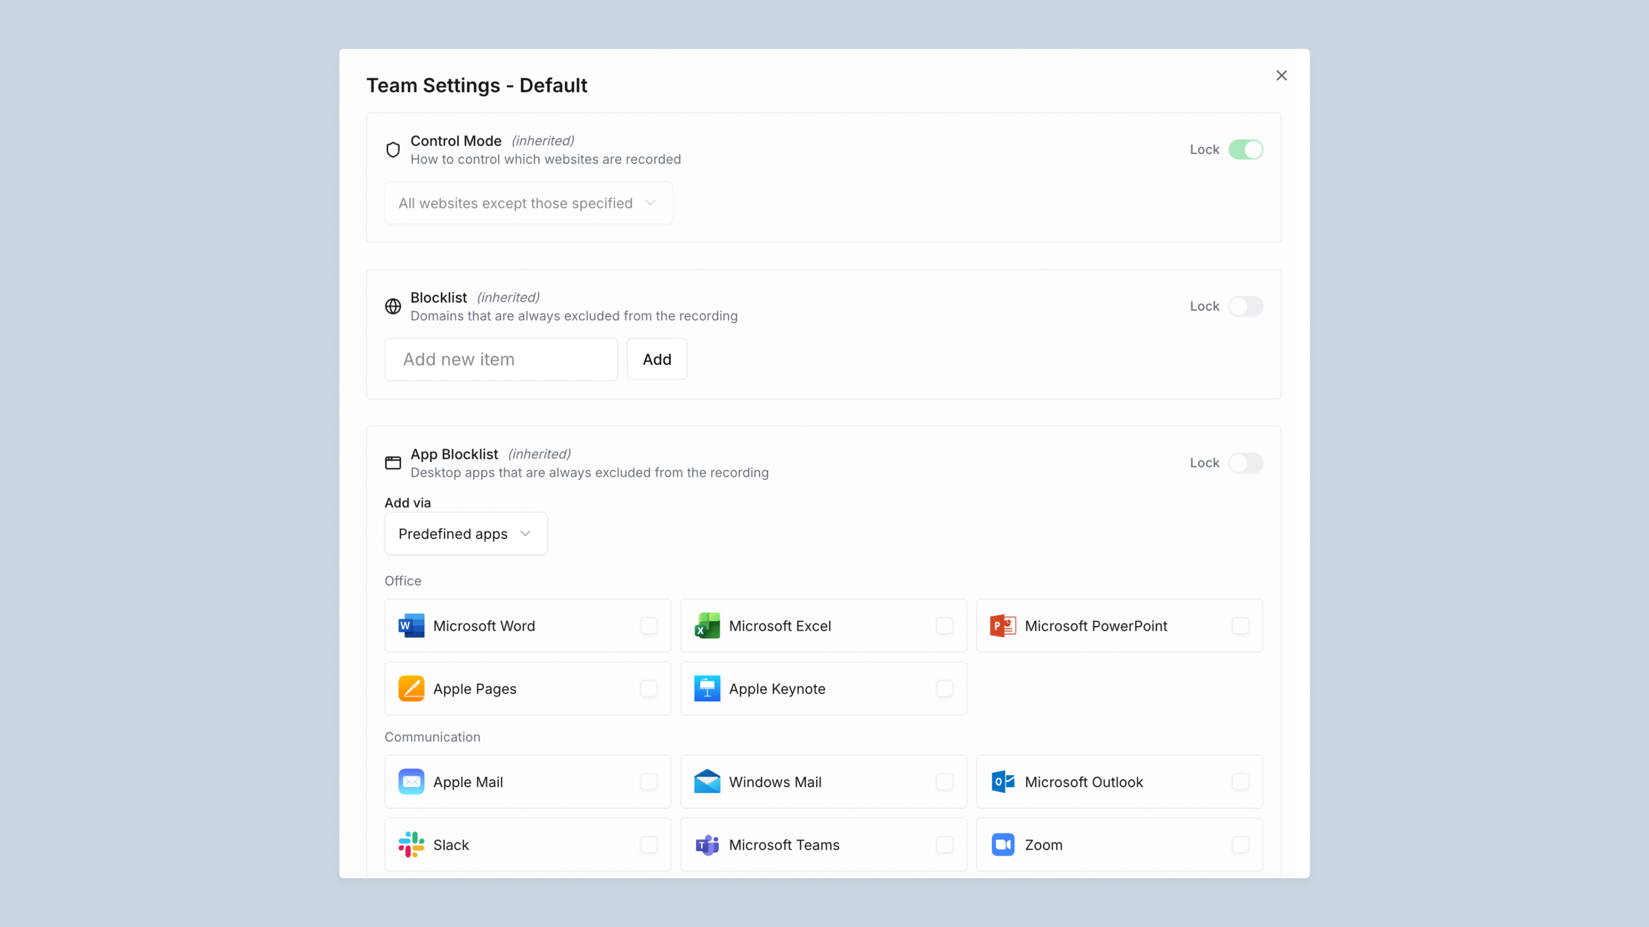Close the Team Settings dialog
Image resolution: width=1649 pixels, height=927 pixels.
[1281, 75]
